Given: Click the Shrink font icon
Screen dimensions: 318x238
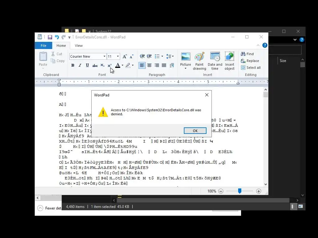Looking at the screenshot, I should (132, 56).
